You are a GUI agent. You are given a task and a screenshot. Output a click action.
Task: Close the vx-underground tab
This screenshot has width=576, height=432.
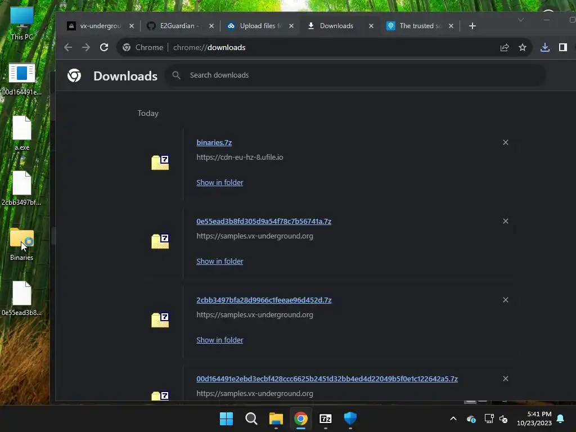[132, 26]
